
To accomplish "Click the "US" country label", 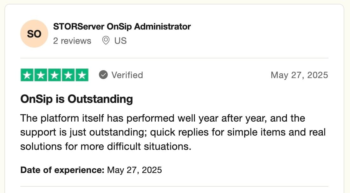I will (x=120, y=41).
